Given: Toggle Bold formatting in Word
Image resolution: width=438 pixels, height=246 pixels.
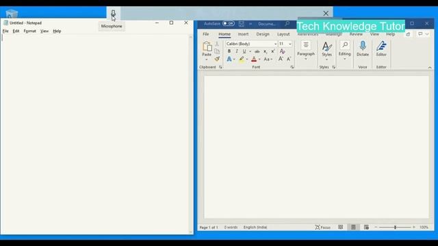Looking at the screenshot, I should click(x=229, y=51).
